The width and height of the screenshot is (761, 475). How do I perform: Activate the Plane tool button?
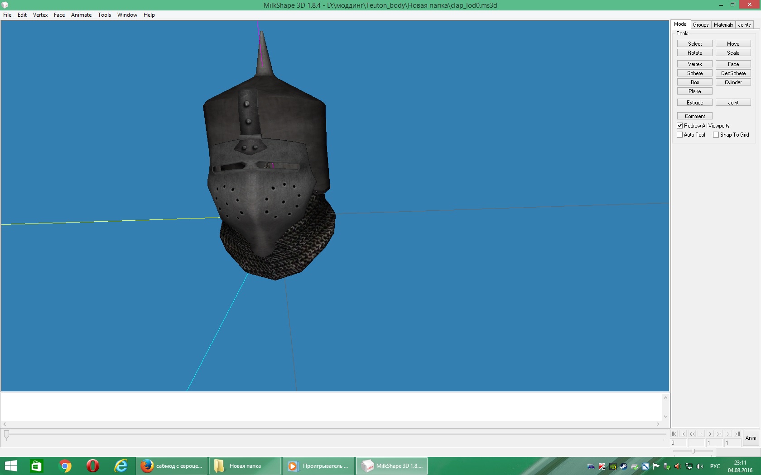pos(695,91)
